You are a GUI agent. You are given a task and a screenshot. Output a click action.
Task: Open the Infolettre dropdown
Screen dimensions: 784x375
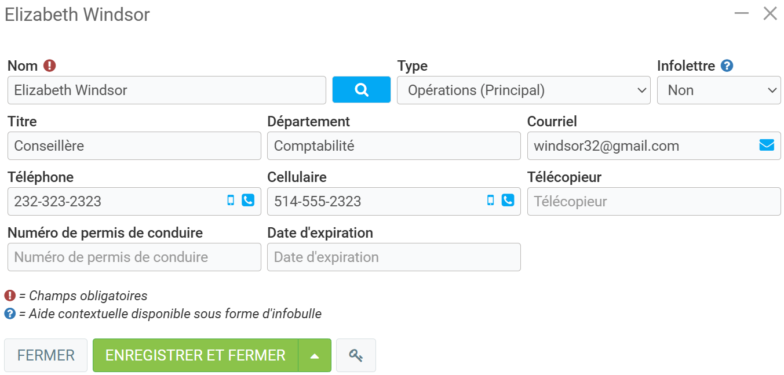coord(719,90)
